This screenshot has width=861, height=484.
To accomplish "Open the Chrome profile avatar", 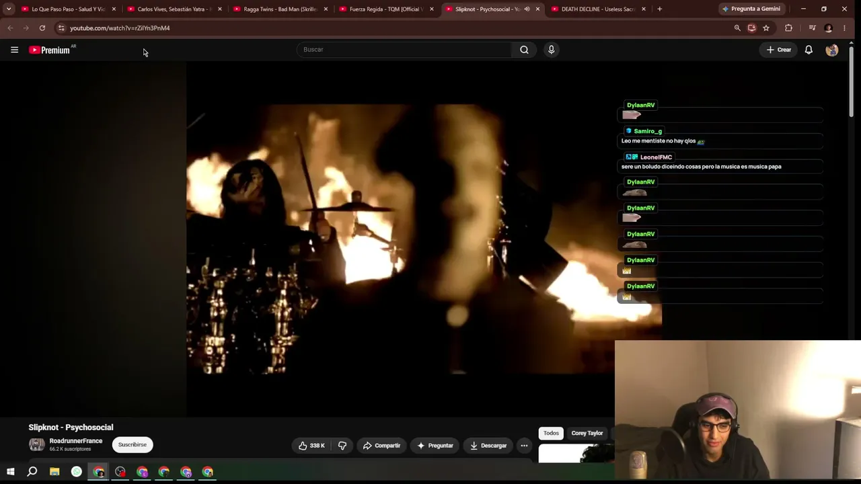I will click(x=829, y=28).
